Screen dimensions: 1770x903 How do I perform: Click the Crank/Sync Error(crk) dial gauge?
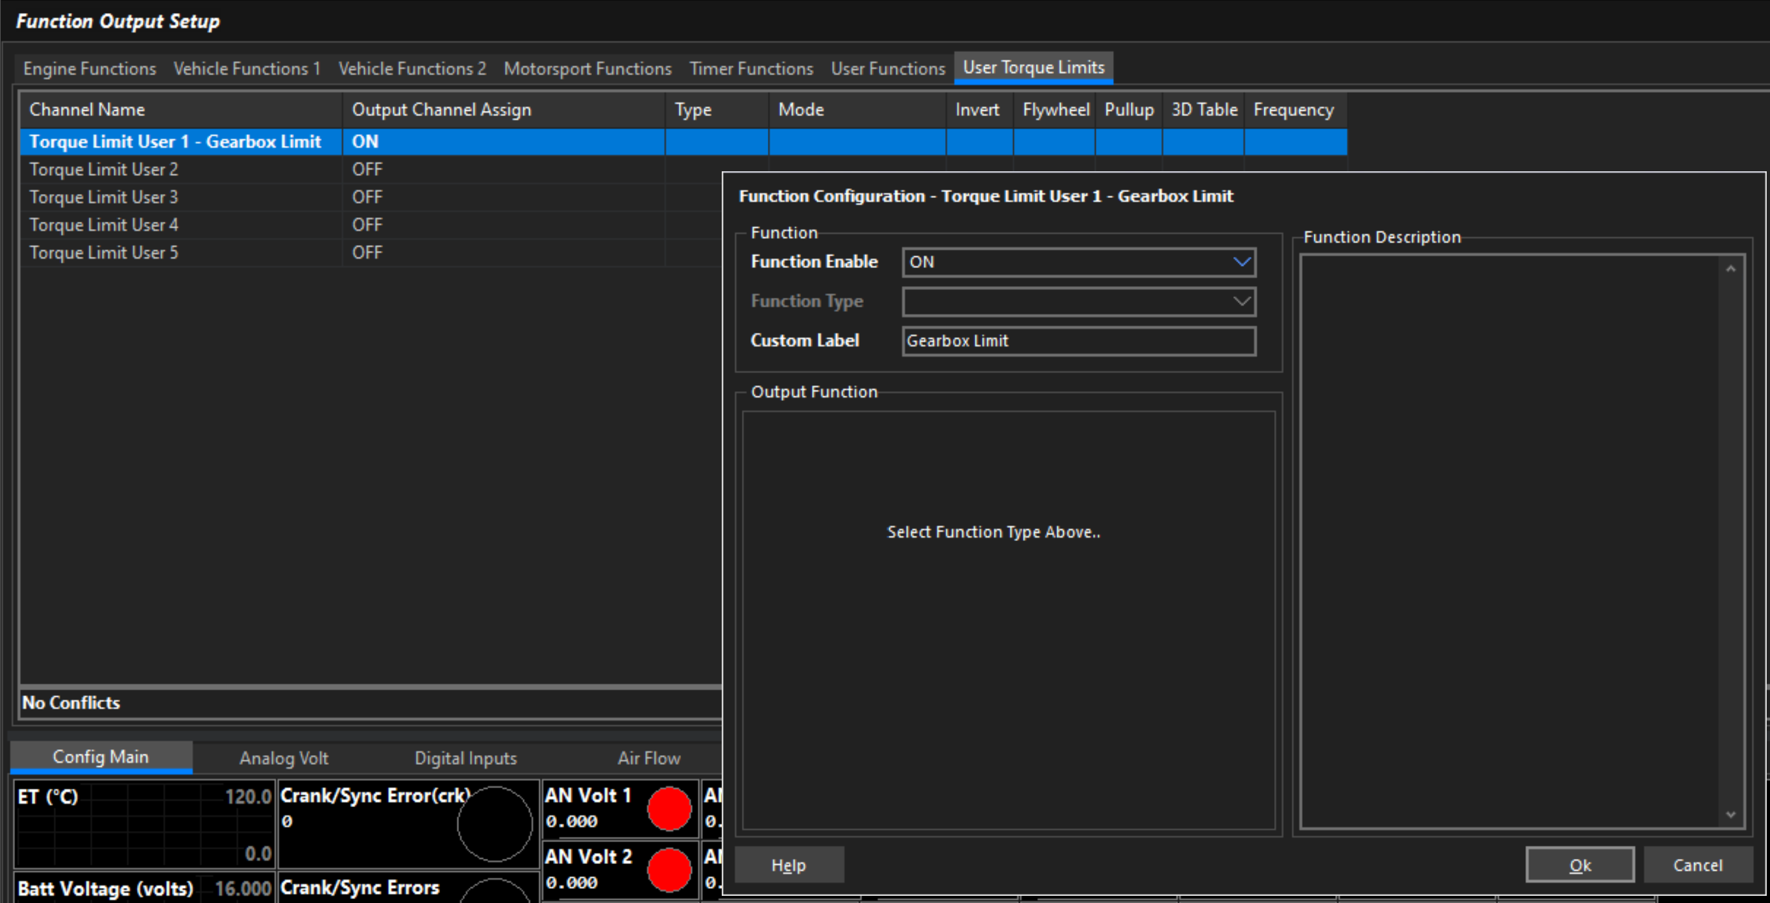click(494, 823)
